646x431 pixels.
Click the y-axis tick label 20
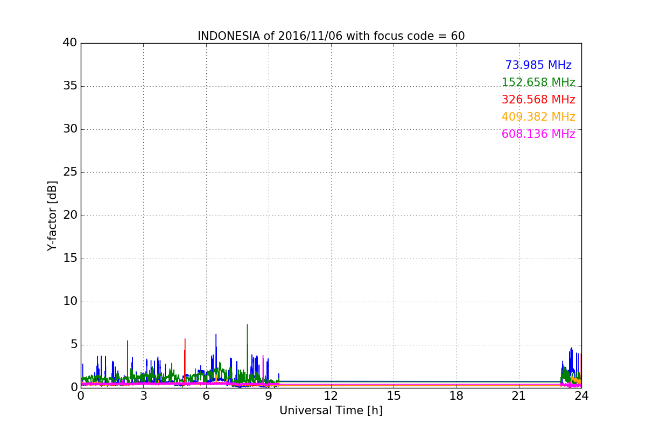70,215
